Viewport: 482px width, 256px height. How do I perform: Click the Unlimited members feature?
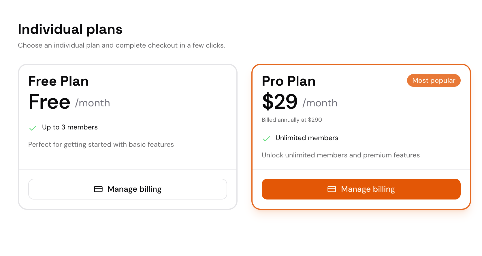point(307,138)
